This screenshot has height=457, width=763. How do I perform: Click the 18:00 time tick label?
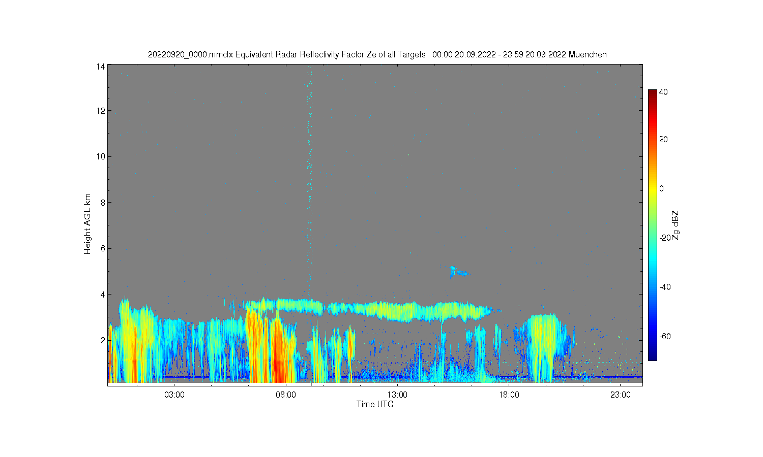509,395
